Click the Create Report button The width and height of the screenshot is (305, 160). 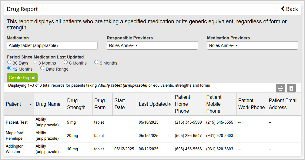22,78
